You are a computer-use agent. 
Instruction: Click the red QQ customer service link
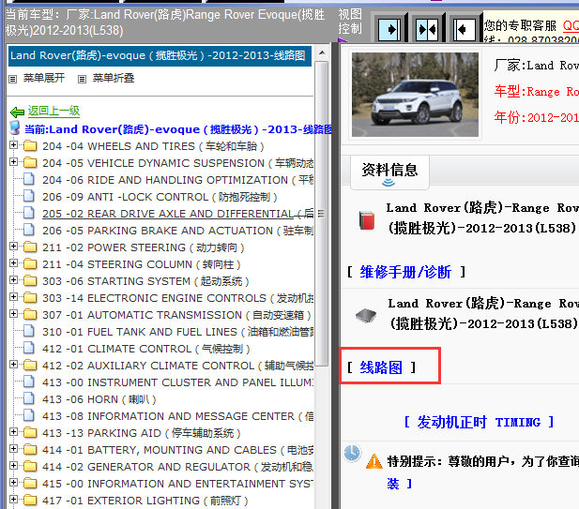(571, 25)
